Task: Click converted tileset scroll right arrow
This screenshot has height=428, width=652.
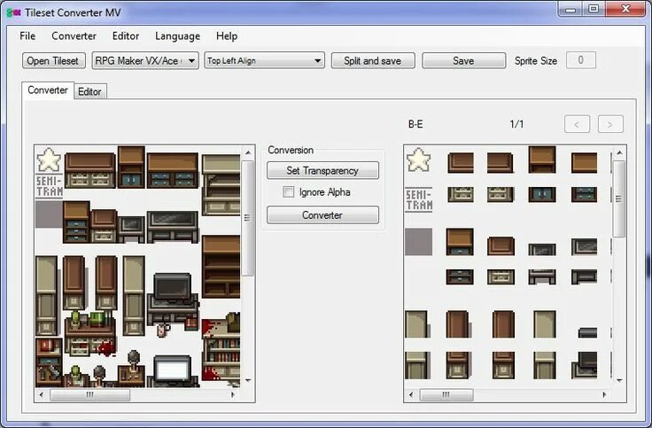Action: pyautogui.click(x=604, y=394)
